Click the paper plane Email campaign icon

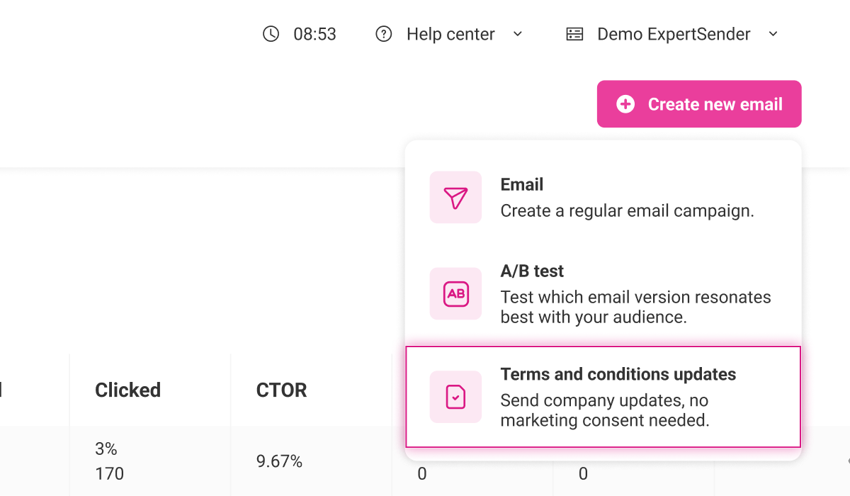pyautogui.click(x=455, y=197)
